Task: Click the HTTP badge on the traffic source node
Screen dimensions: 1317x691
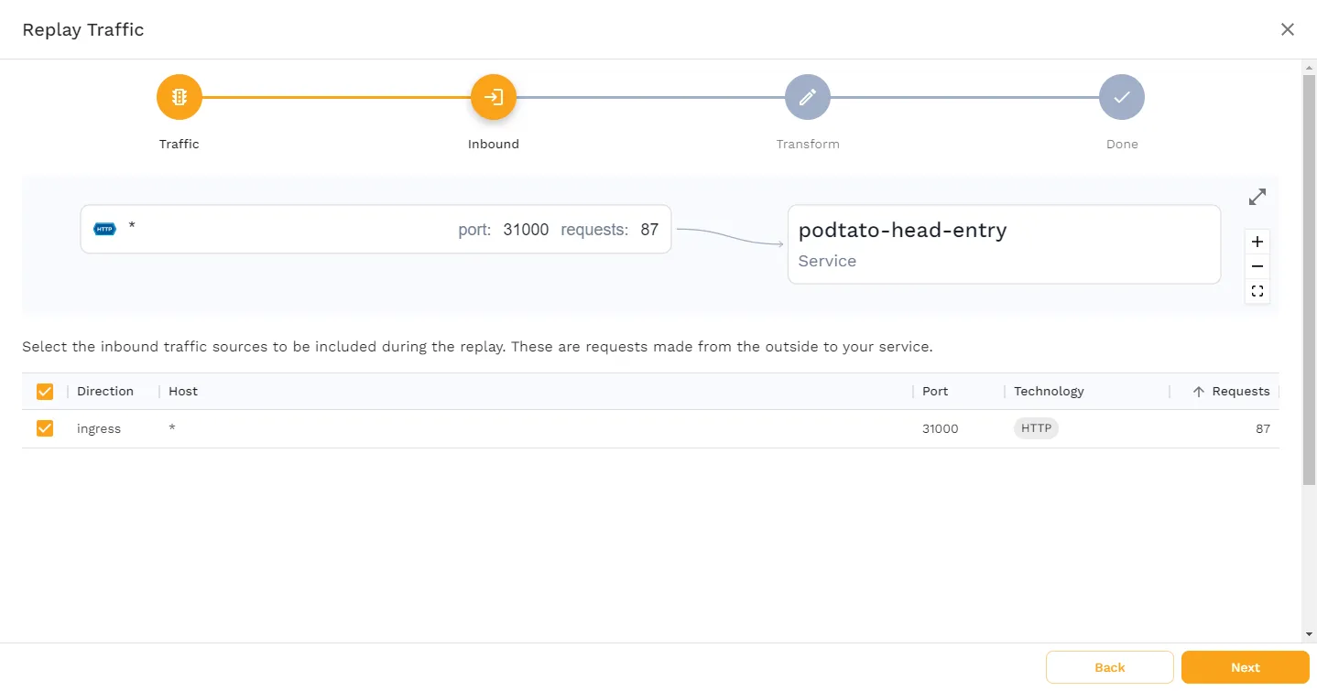Action: [x=104, y=229]
